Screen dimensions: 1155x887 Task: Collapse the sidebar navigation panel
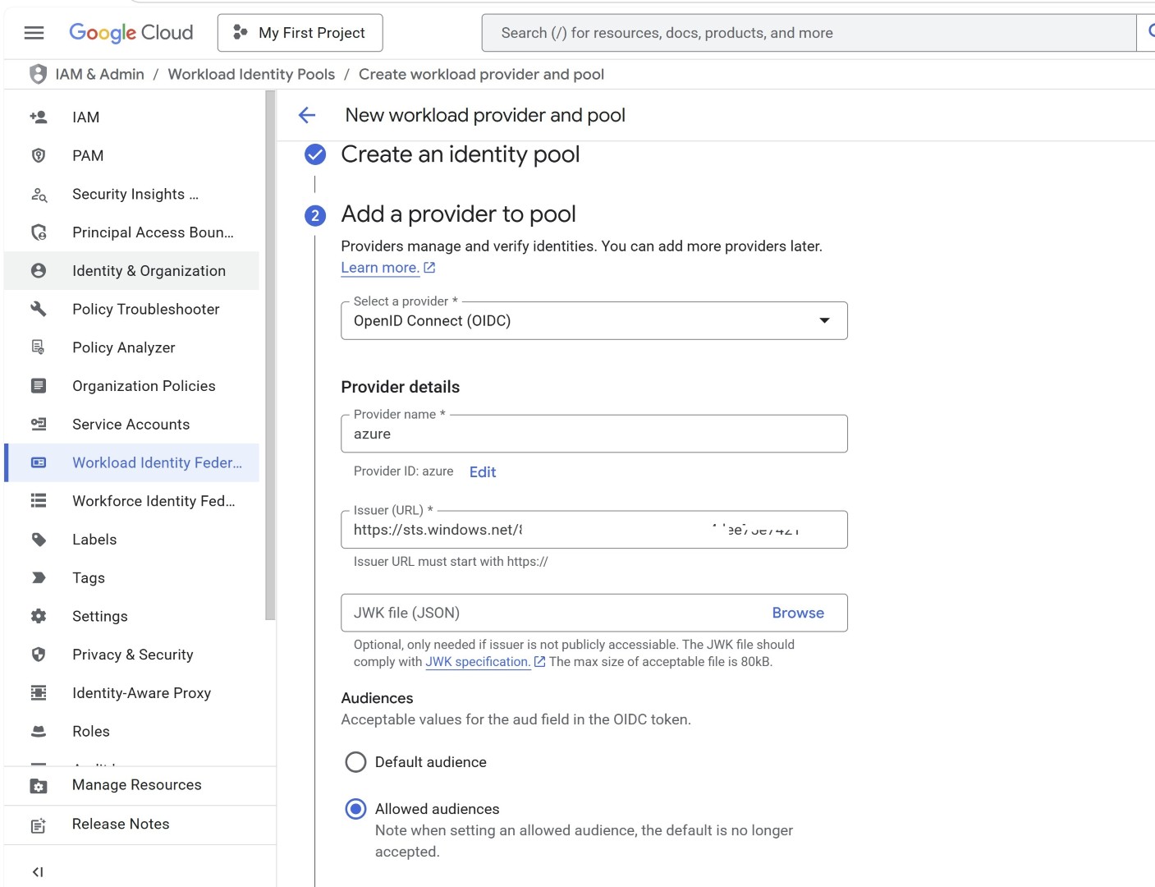38,872
